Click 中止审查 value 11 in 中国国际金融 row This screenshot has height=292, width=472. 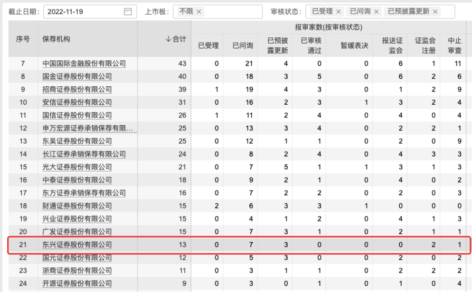(x=458, y=64)
